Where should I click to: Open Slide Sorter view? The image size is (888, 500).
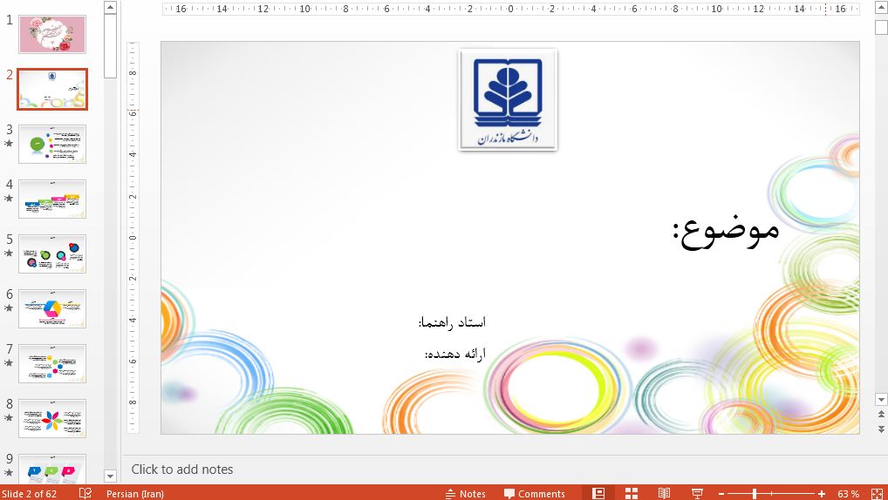[632, 493]
